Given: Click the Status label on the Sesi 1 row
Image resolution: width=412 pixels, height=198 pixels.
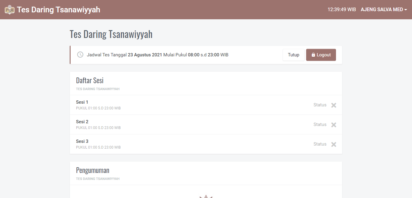Looking at the screenshot, I should [x=320, y=105].
